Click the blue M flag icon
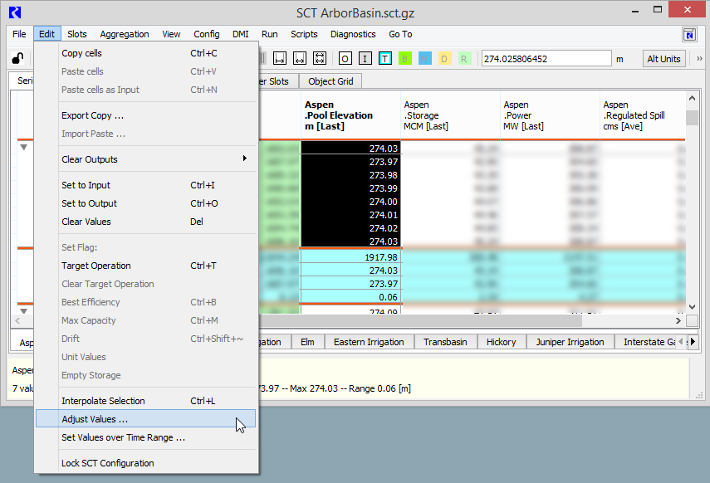Viewport: 710px width, 483px height. click(x=425, y=59)
